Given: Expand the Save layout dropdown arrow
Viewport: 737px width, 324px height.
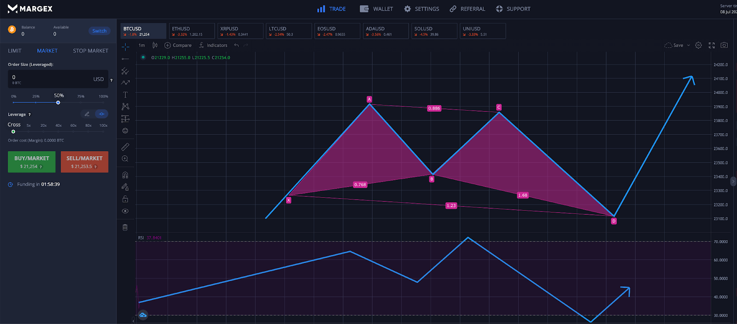Looking at the screenshot, I should [689, 45].
